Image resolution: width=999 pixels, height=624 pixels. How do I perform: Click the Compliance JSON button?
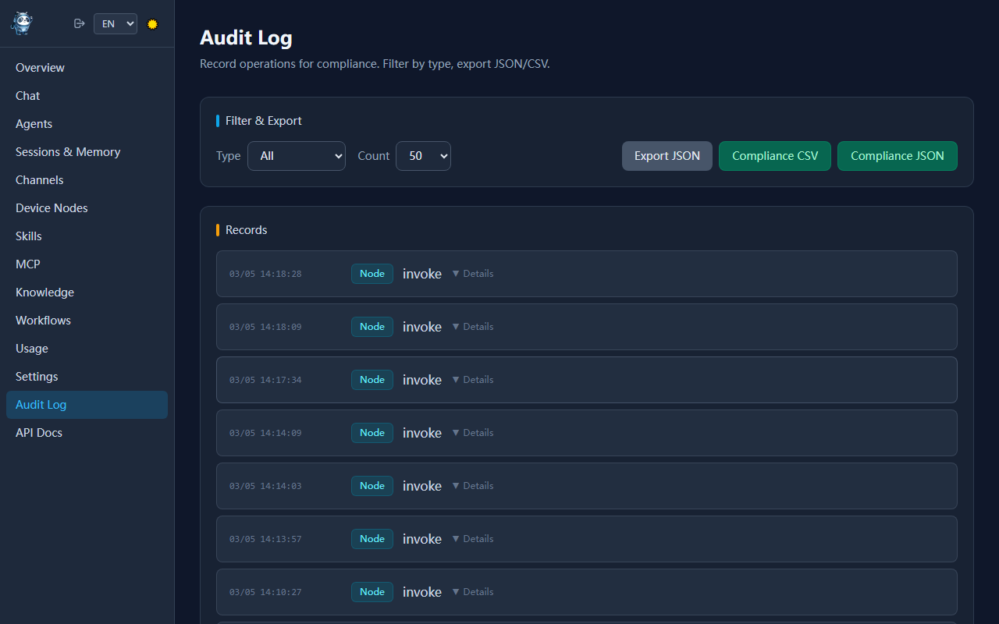(898, 156)
